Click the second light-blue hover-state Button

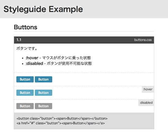[43, 93]
